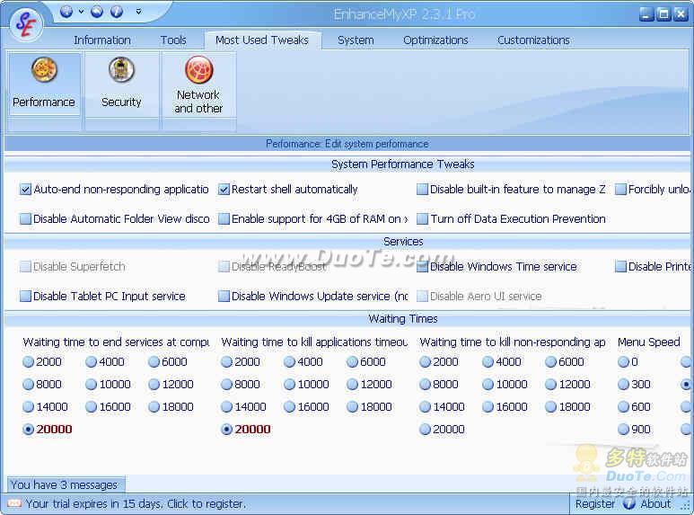Set Menu Speed to 900

[623, 430]
